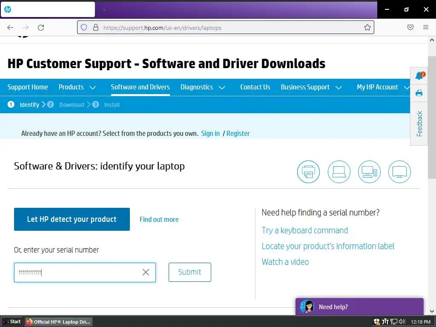Open the Windows security tray icon
Viewport: 436px width, 327px height.
pyautogui.click(x=376, y=322)
